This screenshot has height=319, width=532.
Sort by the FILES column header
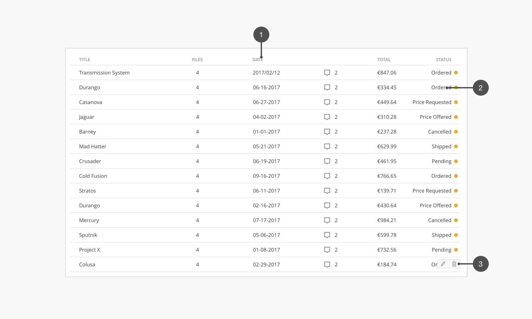[197, 60]
